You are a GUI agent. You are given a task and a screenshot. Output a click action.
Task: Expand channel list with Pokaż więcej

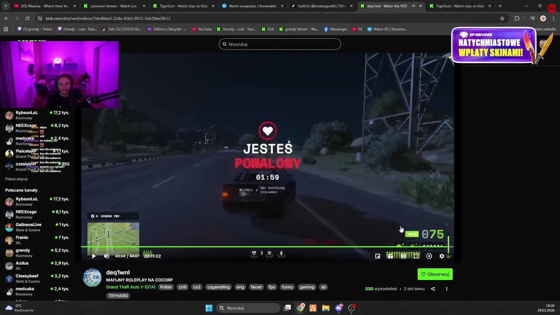pos(16,179)
